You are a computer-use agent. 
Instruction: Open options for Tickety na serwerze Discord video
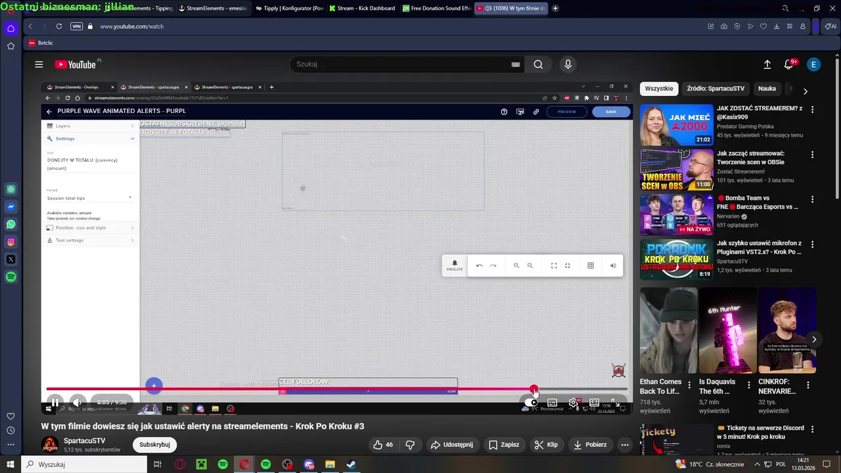(812, 429)
